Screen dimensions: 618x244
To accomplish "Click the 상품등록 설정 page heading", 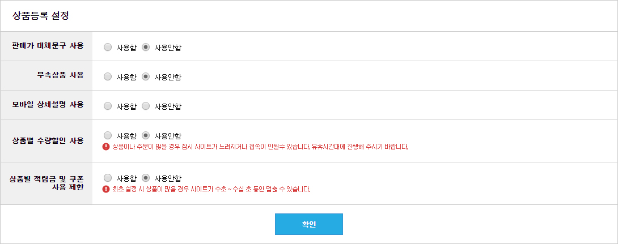I will [41, 16].
